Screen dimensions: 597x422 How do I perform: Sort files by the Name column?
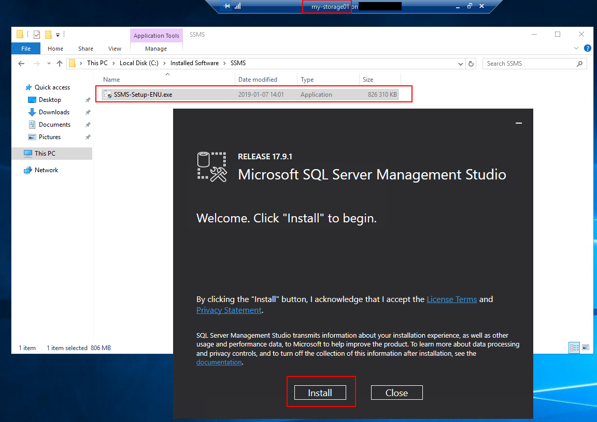[167, 80]
